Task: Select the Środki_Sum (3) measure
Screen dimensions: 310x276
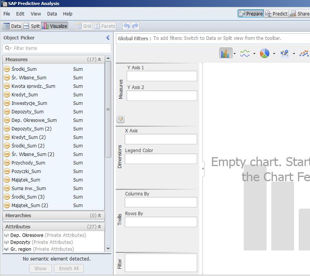Action: click(x=53, y=197)
